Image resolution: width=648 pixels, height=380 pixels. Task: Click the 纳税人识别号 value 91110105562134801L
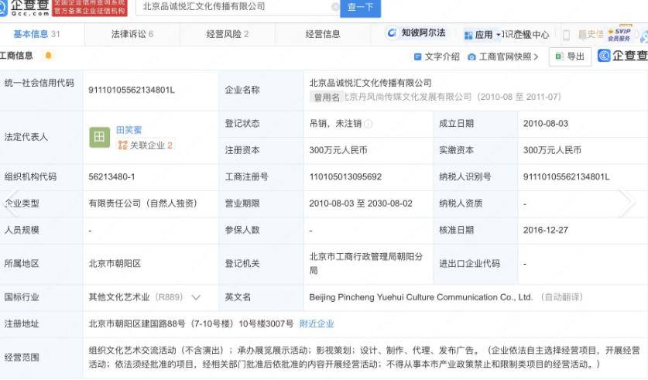pos(566,176)
